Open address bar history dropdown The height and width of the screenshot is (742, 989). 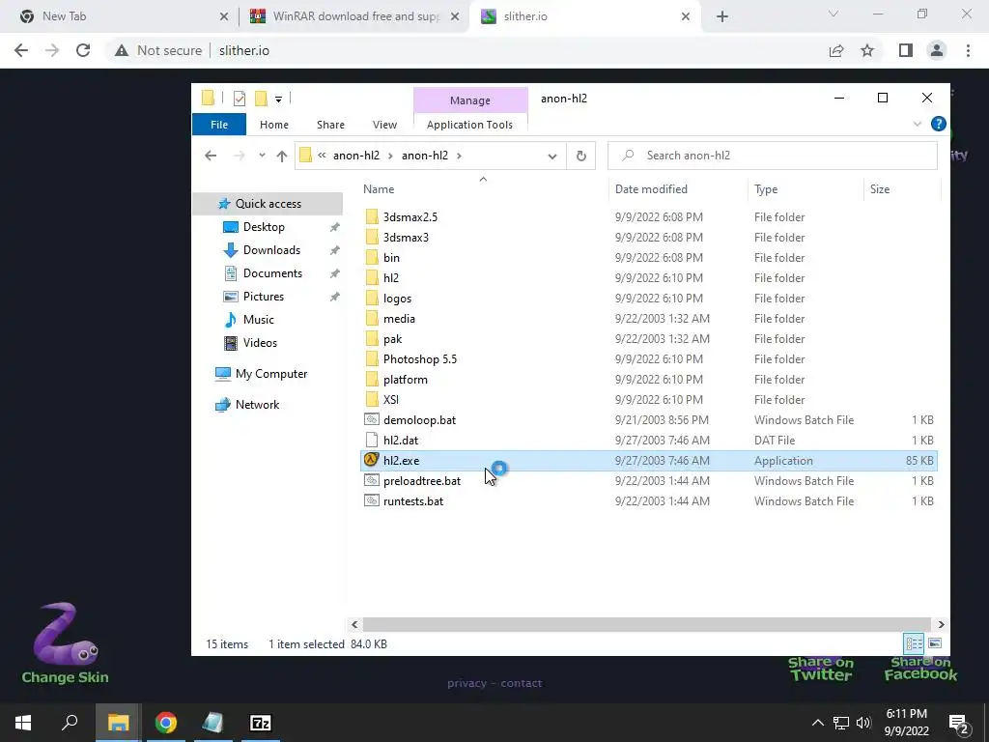pyautogui.click(x=551, y=156)
